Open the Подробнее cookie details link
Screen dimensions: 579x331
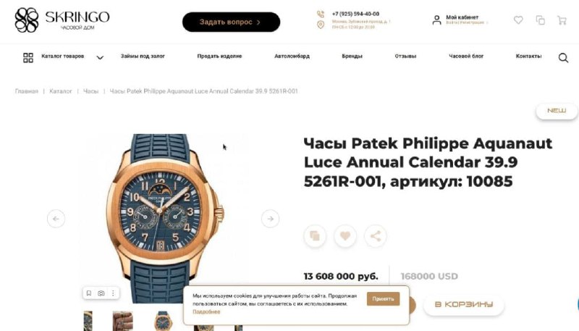click(206, 311)
